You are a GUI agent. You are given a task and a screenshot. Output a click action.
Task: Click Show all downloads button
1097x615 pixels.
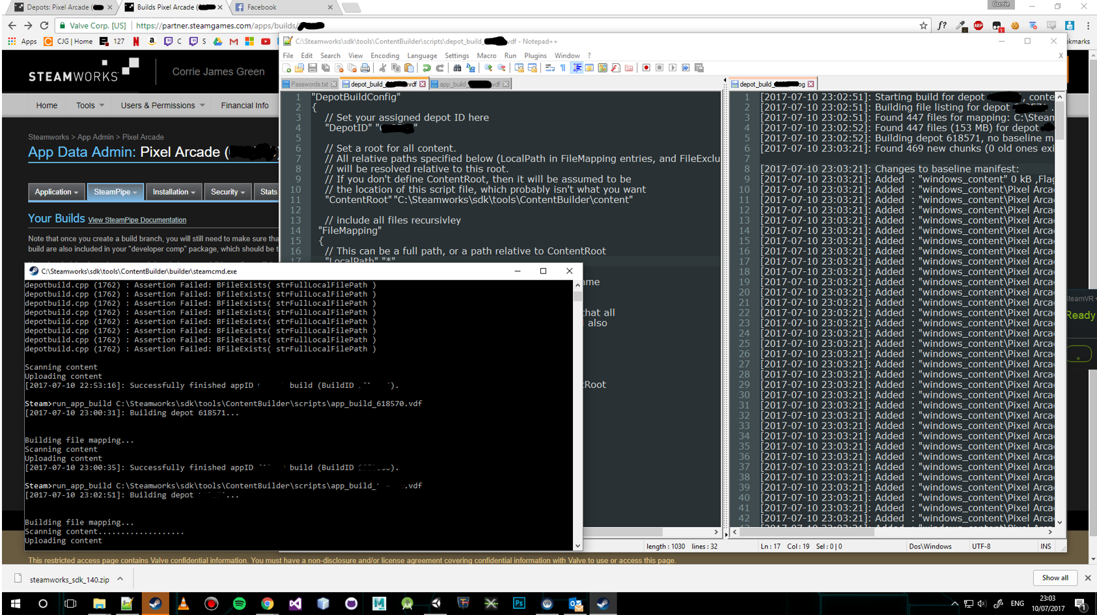coord(1055,578)
